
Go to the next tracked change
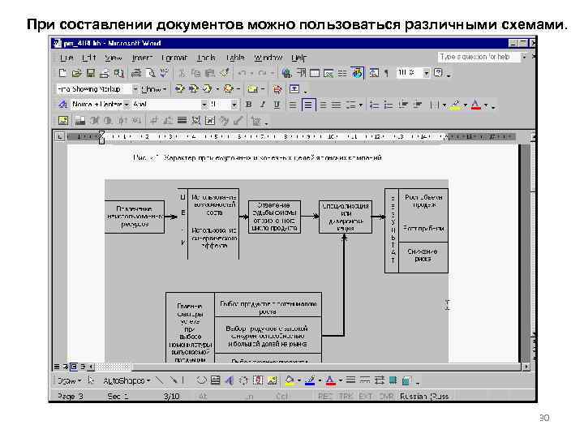tap(193, 89)
